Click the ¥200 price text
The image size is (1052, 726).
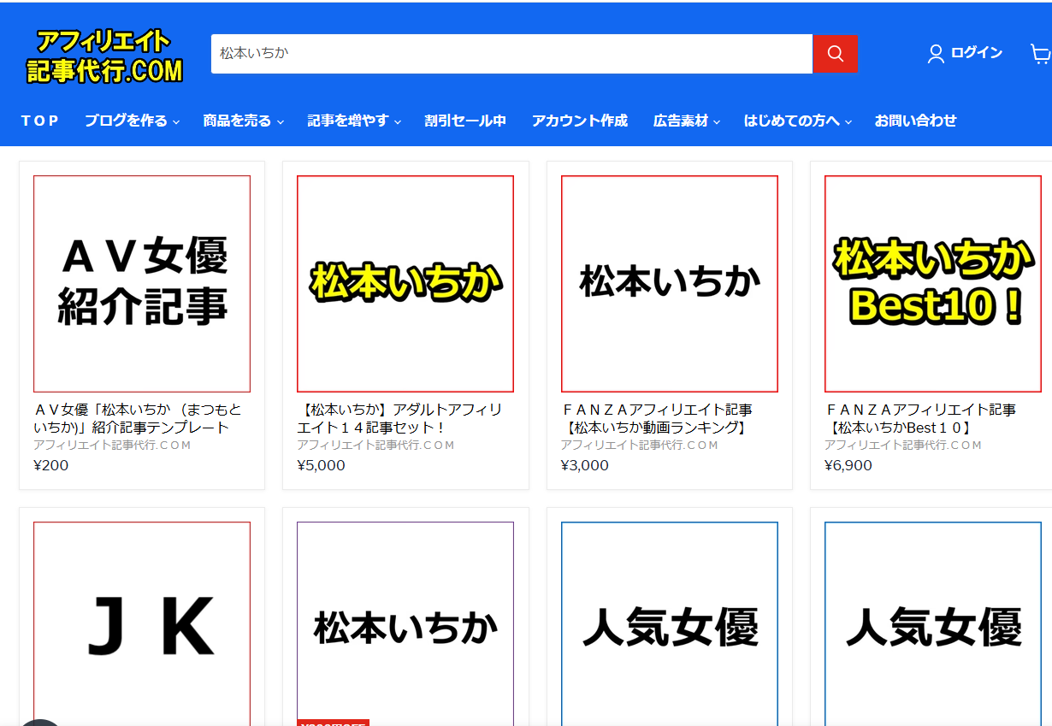[51, 466]
